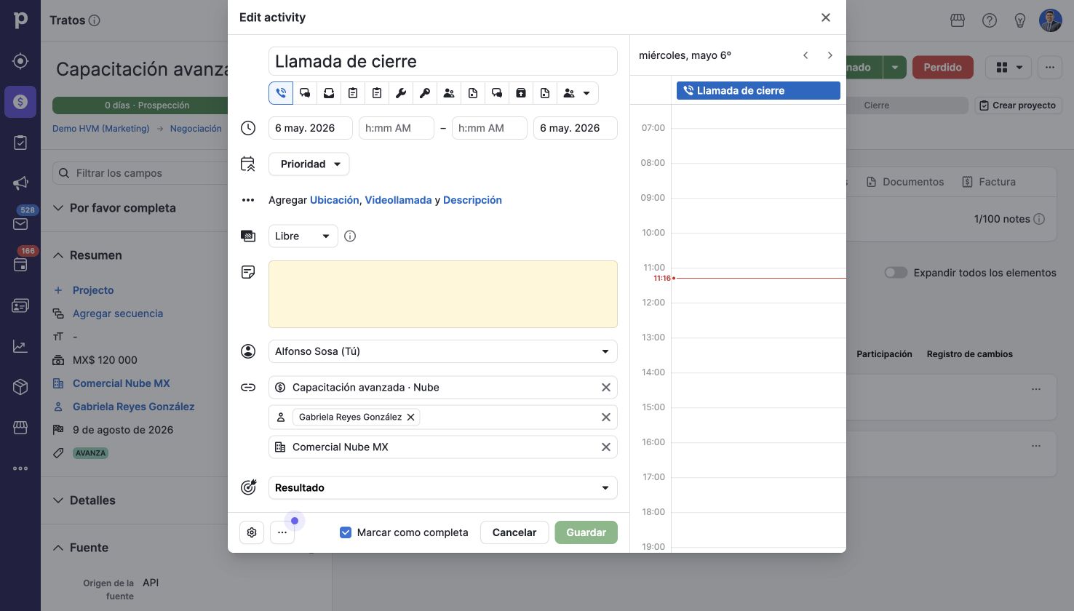Image resolution: width=1074 pixels, height=611 pixels.
Task: Open Products box icon in sidebar
Action: pos(20,387)
